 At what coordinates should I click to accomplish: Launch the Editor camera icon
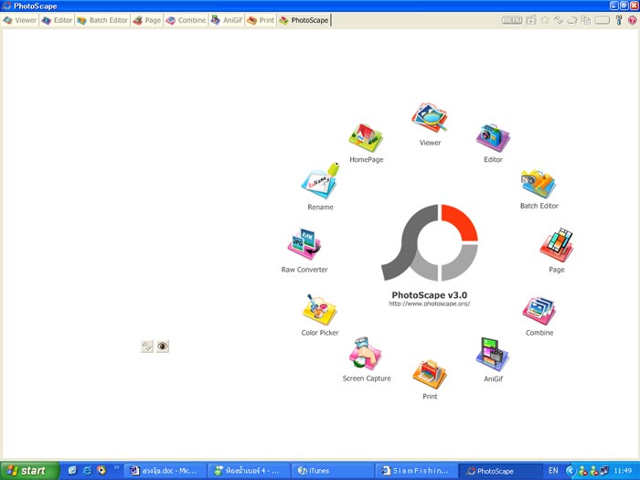coord(493,137)
